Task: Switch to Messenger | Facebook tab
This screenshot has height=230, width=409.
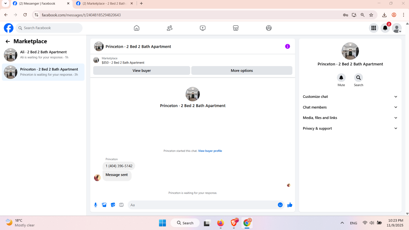Action: pyautogui.click(x=41, y=4)
